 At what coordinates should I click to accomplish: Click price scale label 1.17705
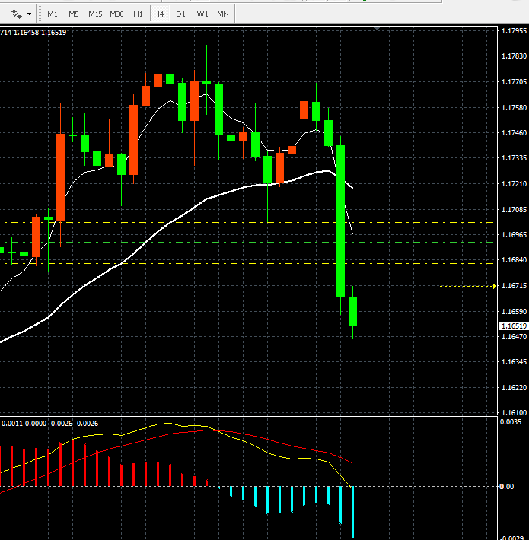[x=514, y=82]
